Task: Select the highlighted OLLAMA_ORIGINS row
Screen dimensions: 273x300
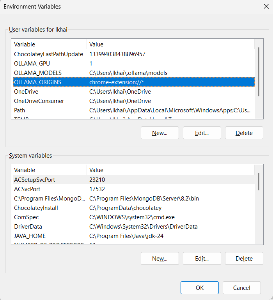Action: [x=134, y=82]
